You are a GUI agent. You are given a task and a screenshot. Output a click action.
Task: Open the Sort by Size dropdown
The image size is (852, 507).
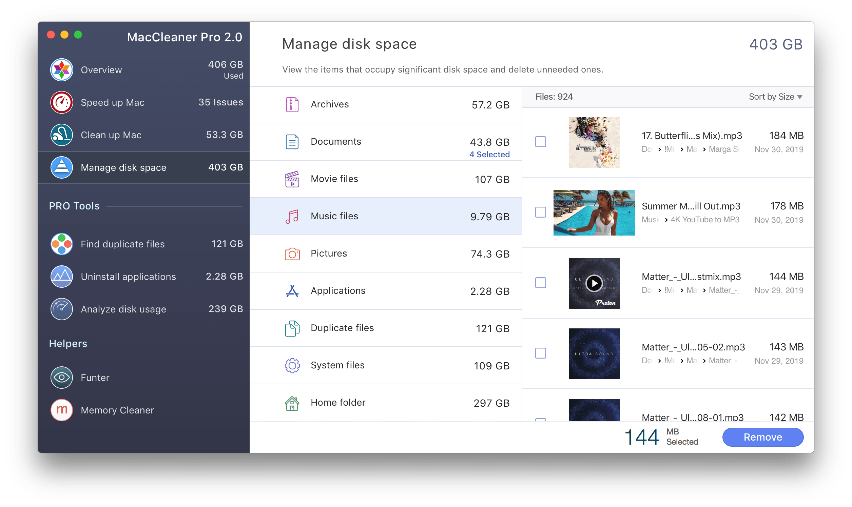(775, 97)
